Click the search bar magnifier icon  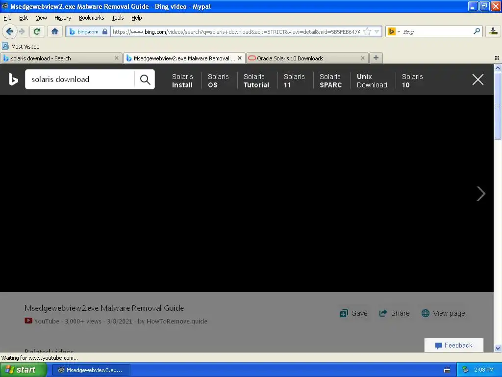477,31
